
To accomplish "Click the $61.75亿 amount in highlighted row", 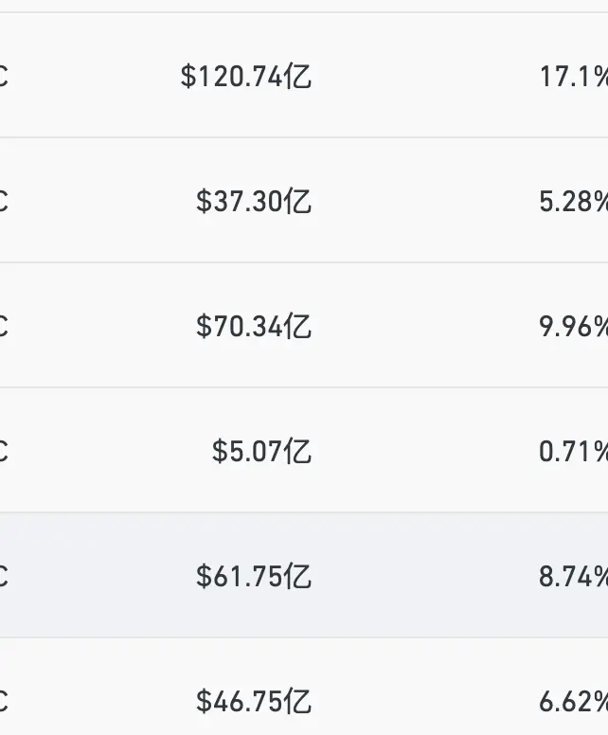I will pyautogui.click(x=254, y=576).
